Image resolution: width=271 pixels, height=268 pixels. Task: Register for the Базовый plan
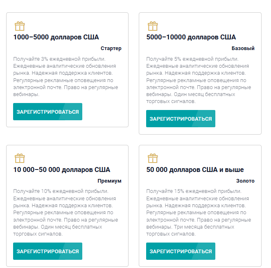[x=181, y=119]
